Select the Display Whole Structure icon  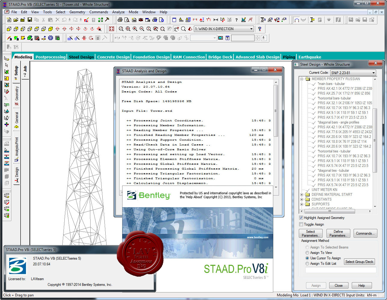tap(112, 29)
